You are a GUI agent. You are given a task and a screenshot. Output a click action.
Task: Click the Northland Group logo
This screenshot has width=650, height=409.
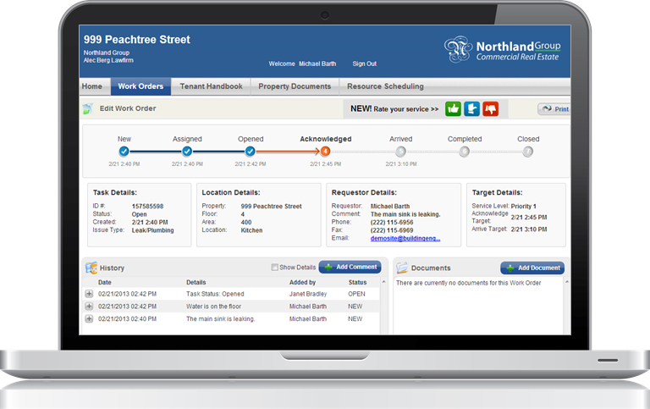pyautogui.click(x=503, y=50)
